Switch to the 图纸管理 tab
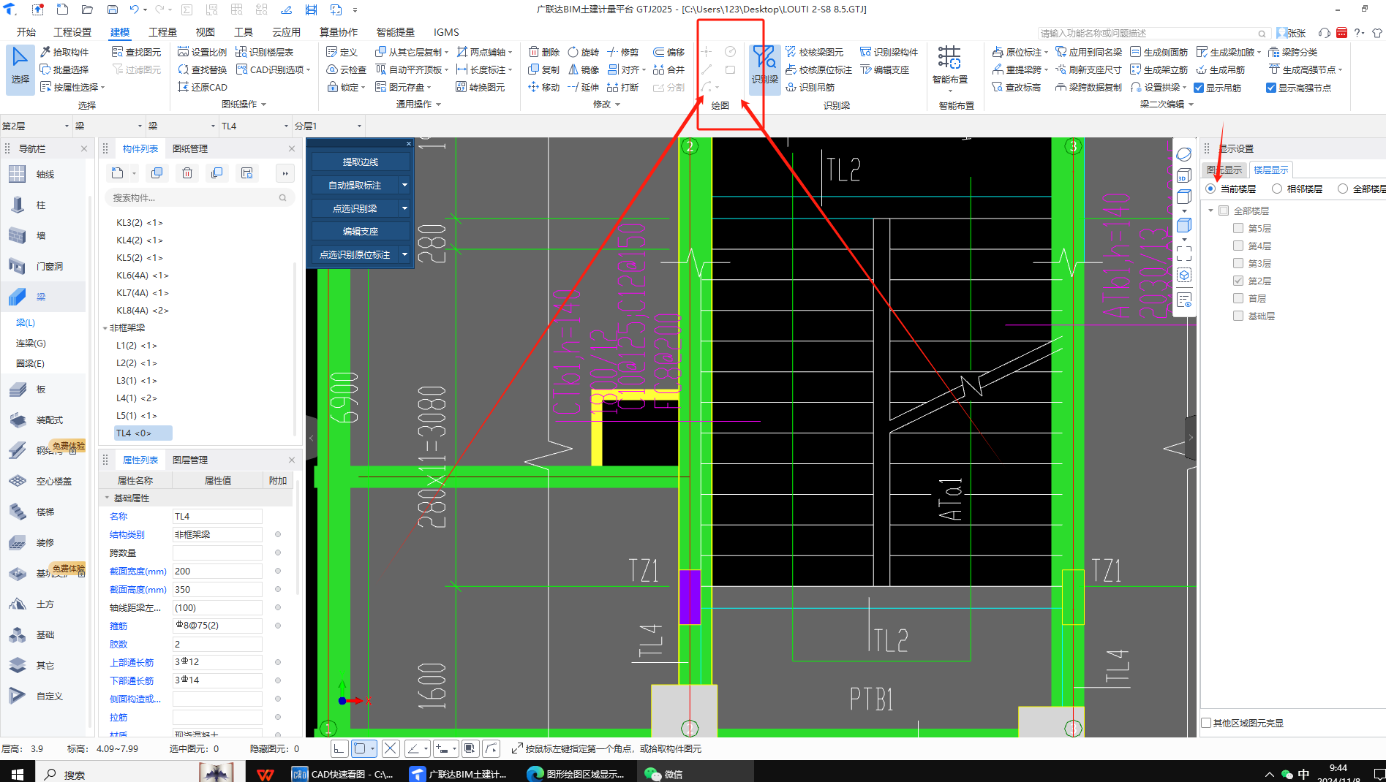This screenshot has height=782, width=1386. pos(190,148)
